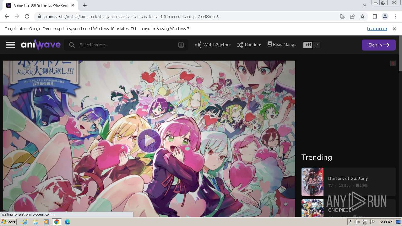Open the tab search dropdown

(x=364, y=5)
